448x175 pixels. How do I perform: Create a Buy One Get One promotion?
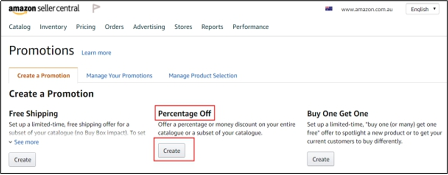tap(321, 159)
